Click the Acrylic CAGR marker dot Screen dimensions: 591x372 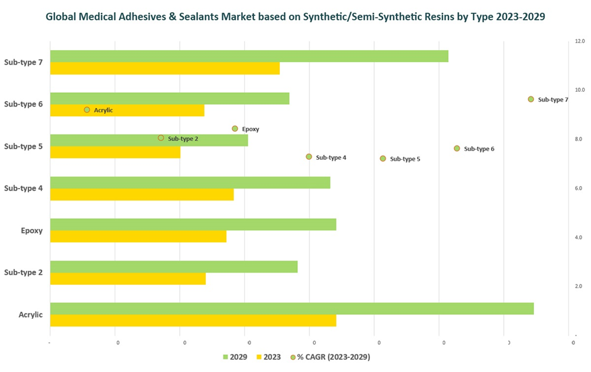pos(87,110)
